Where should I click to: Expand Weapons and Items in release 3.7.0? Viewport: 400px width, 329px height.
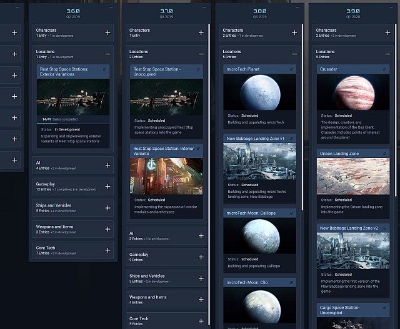[x=201, y=300]
